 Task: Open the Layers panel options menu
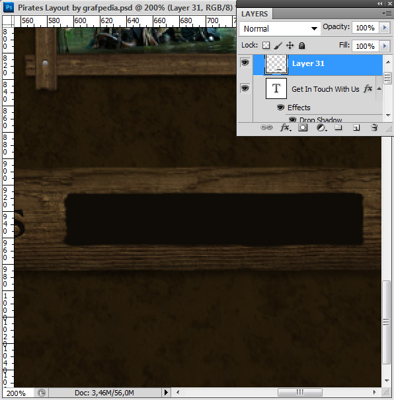pos(387,13)
